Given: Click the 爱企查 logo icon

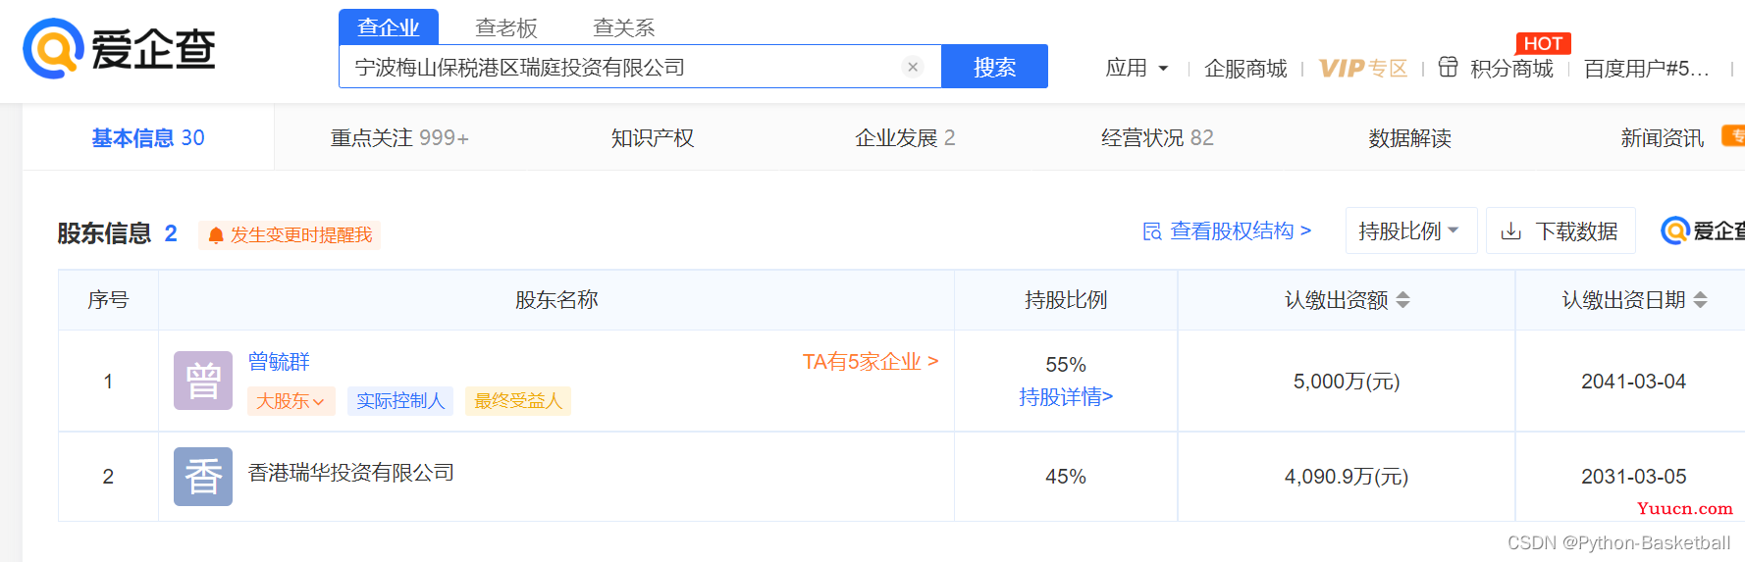Looking at the screenshot, I should [52, 48].
